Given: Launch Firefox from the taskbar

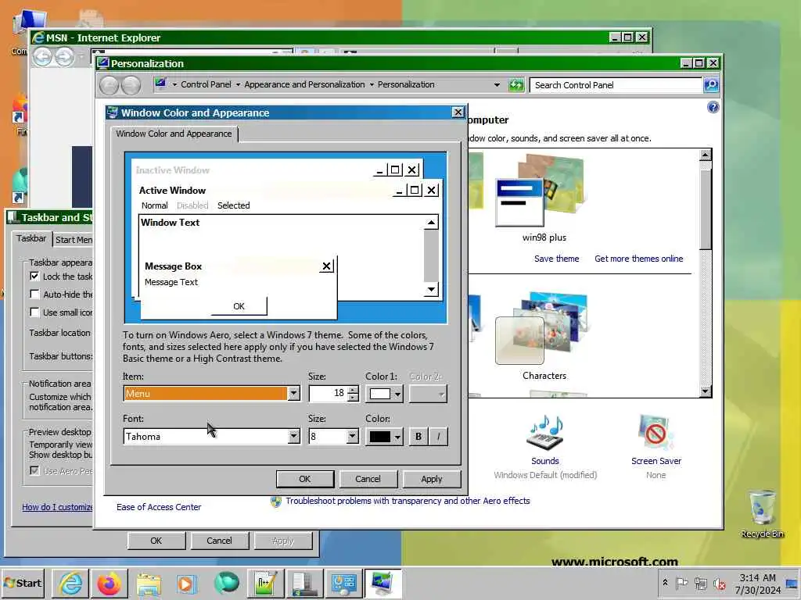Looking at the screenshot, I should pos(110,583).
